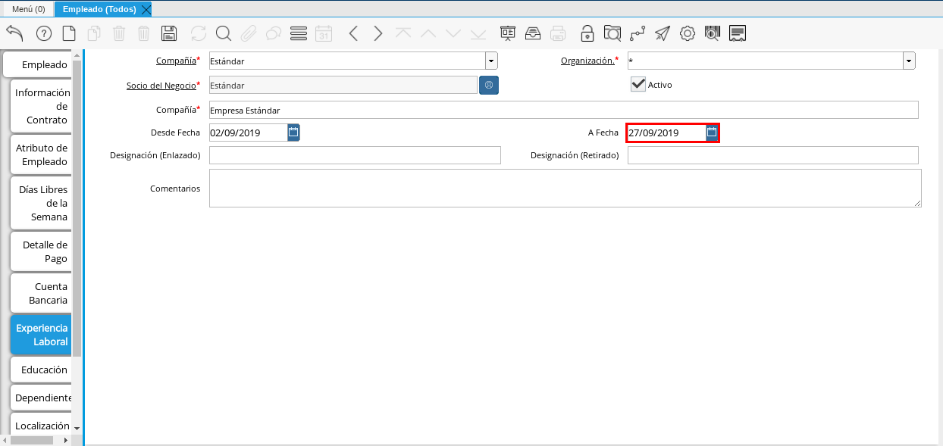Select the Experiencia Laboral tab
This screenshot has height=446, width=943.
pos(42,335)
